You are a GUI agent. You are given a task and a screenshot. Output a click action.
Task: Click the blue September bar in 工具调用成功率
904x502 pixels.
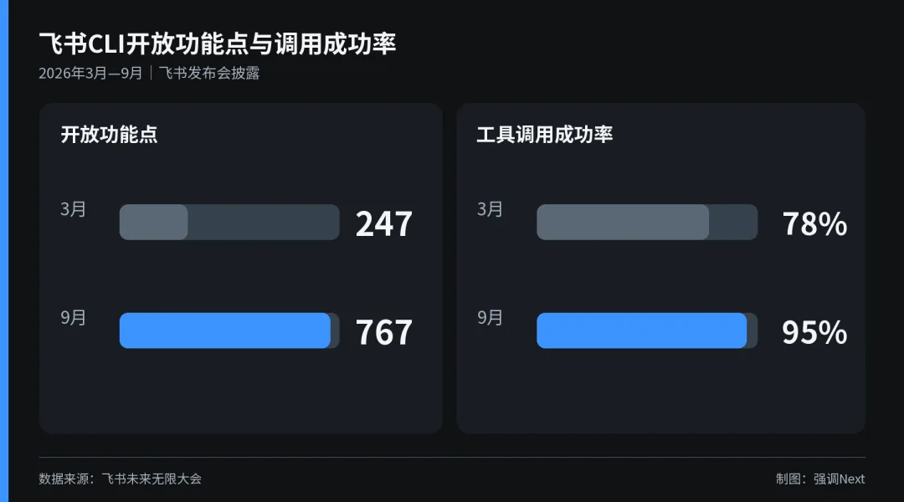642,330
